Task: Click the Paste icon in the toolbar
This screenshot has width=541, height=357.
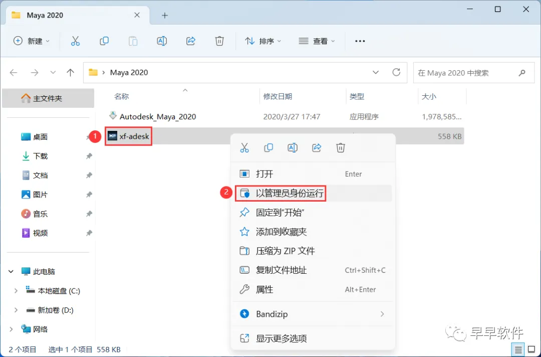Action: (x=133, y=41)
